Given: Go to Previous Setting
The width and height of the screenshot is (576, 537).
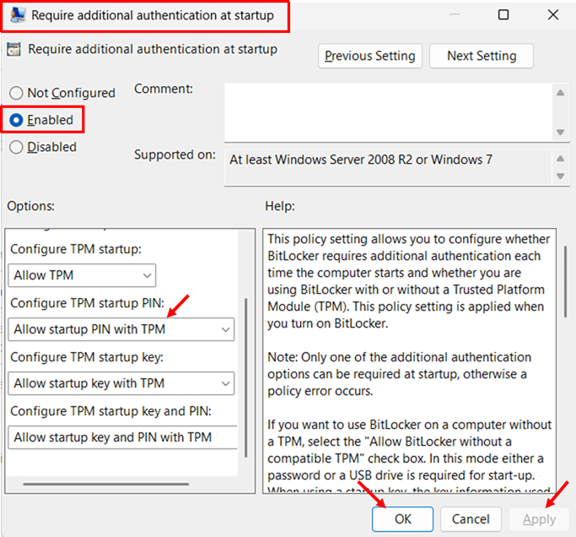Looking at the screenshot, I should pos(369,56).
